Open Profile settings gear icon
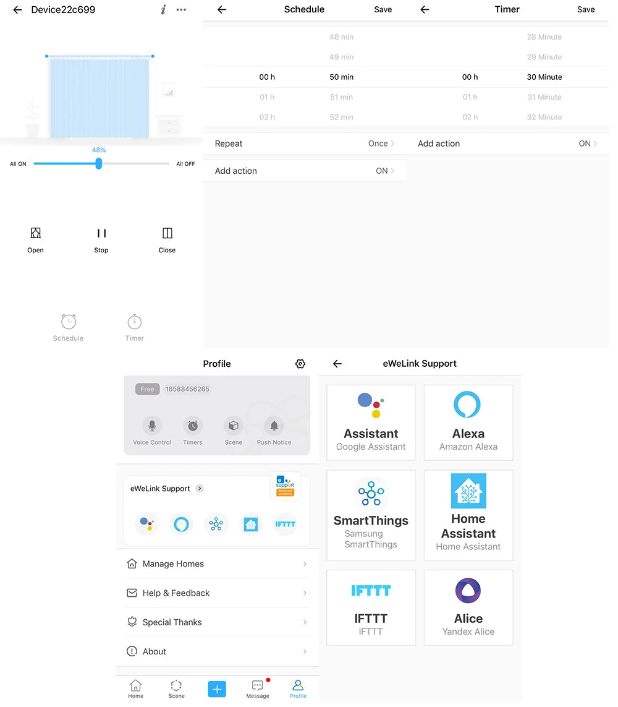The image size is (618, 707). pyautogui.click(x=300, y=364)
